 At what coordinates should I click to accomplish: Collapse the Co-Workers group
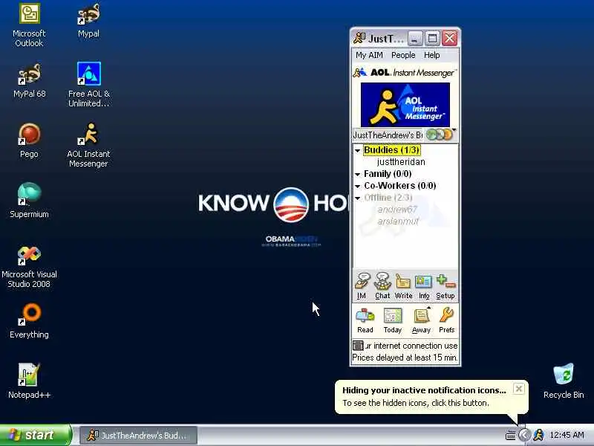click(357, 187)
